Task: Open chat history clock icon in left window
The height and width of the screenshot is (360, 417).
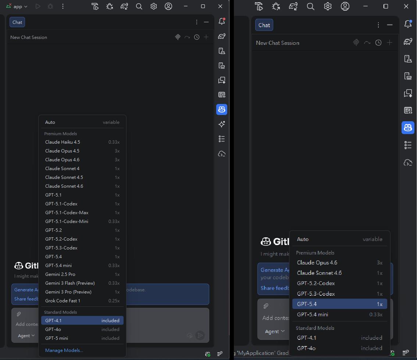Action: 197,37
